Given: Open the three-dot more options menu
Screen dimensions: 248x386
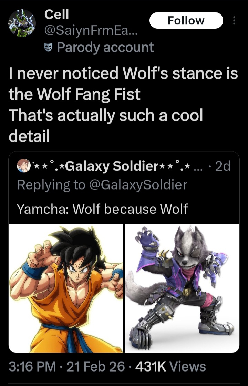Looking at the screenshot, I should (235, 21).
